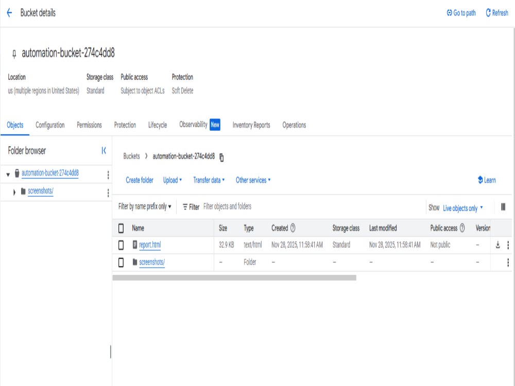The height and width of the screenshot is (386, 515).
Task: Click the Storage class column header
Action: click(346, 228)
